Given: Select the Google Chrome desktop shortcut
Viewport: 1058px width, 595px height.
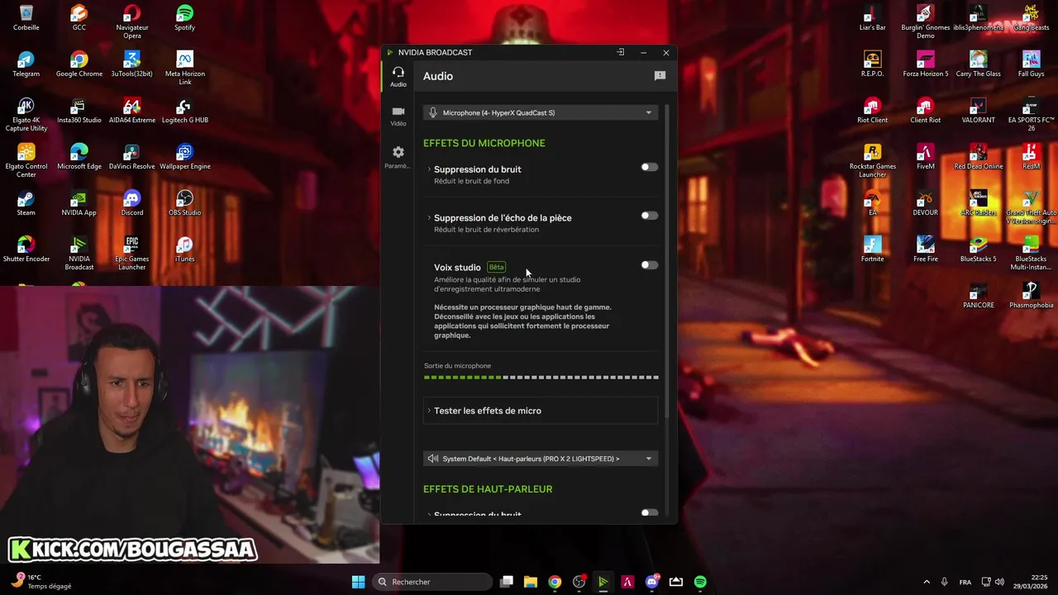Looking at the screenshot, I should (79, 64).
